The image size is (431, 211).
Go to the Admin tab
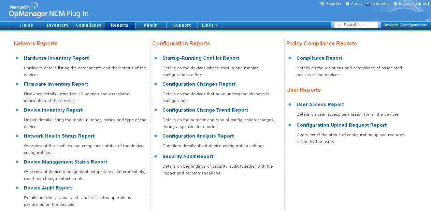click(x=150, y=25)
